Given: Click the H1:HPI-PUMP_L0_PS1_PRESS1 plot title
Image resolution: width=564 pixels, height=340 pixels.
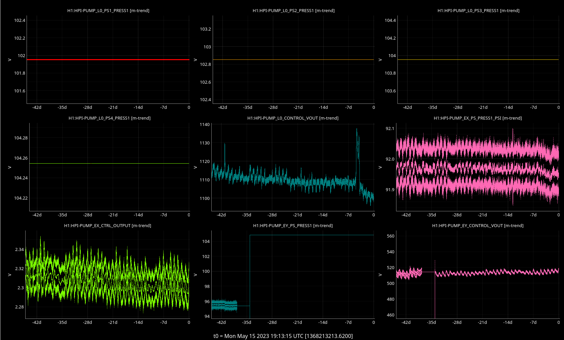Looking at the screenshot, I should [x=108, y=10].
